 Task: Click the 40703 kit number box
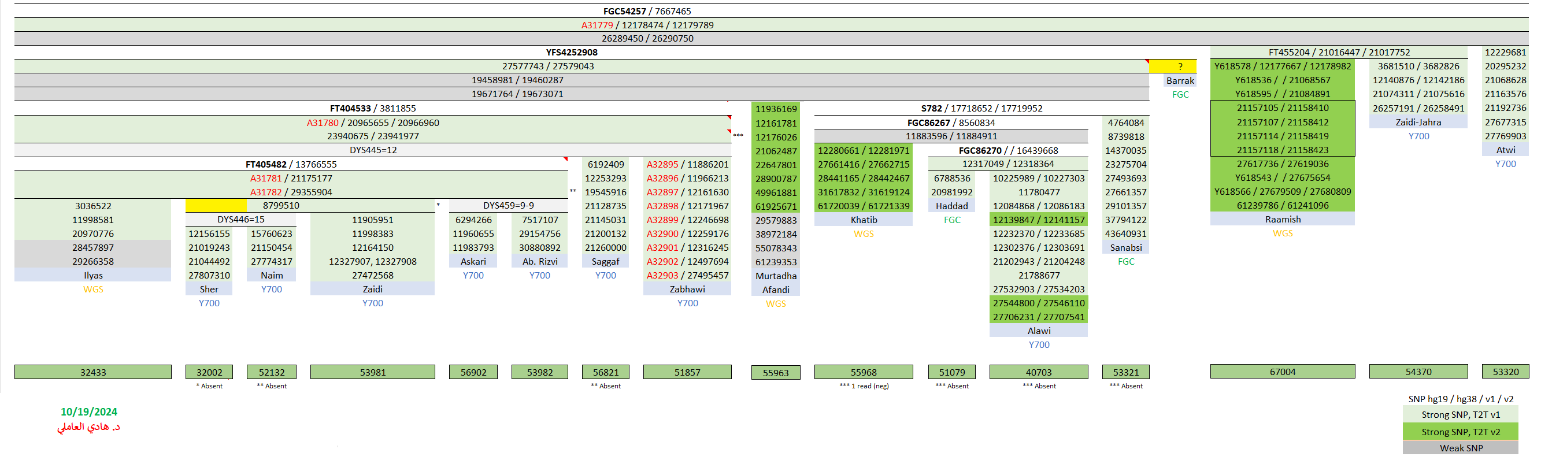click(x=1038, y=372)
